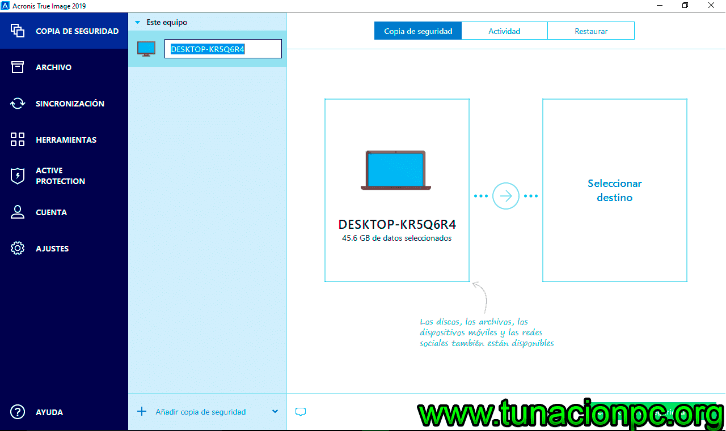Click the laptop icon in the source box
The width and height of the screenshot is (726, 431).
click(396, 170)
